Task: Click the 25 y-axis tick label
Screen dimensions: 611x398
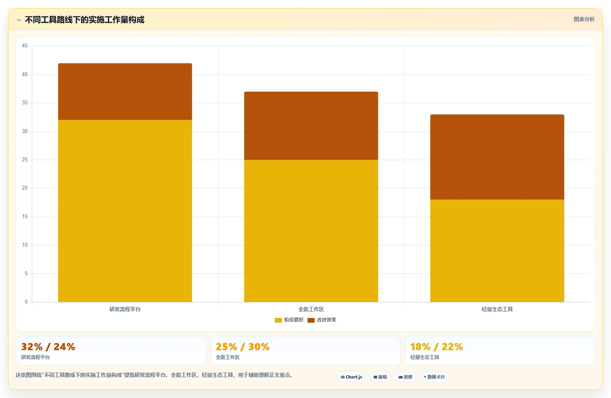Action: point(25,160)
